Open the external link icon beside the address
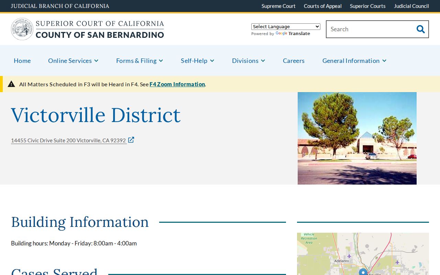 click(131, 140)
